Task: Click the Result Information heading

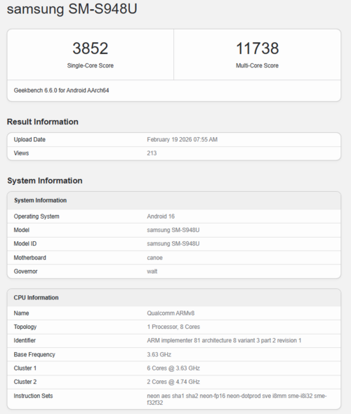Action: tap(42, 122)
